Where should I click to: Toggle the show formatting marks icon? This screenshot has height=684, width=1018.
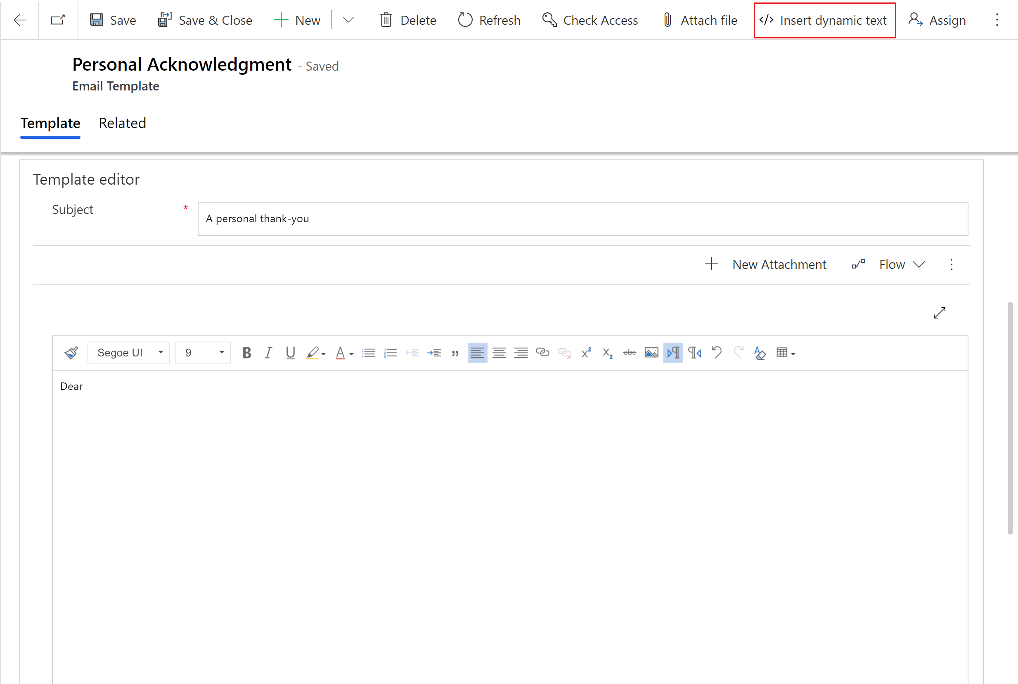click(673, 353)
